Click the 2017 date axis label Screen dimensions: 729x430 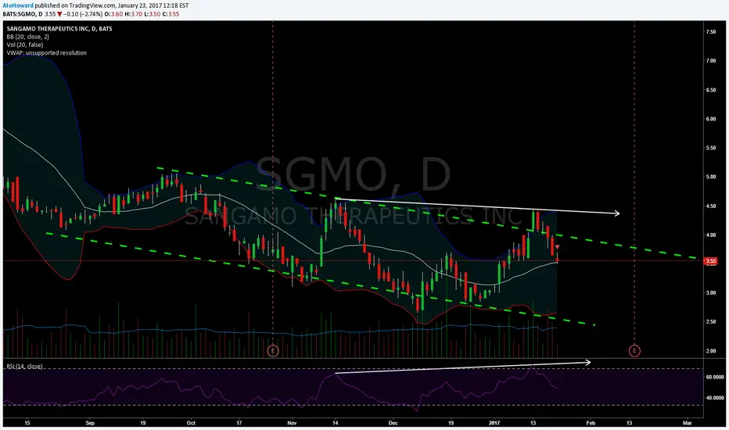pos(494,423)
